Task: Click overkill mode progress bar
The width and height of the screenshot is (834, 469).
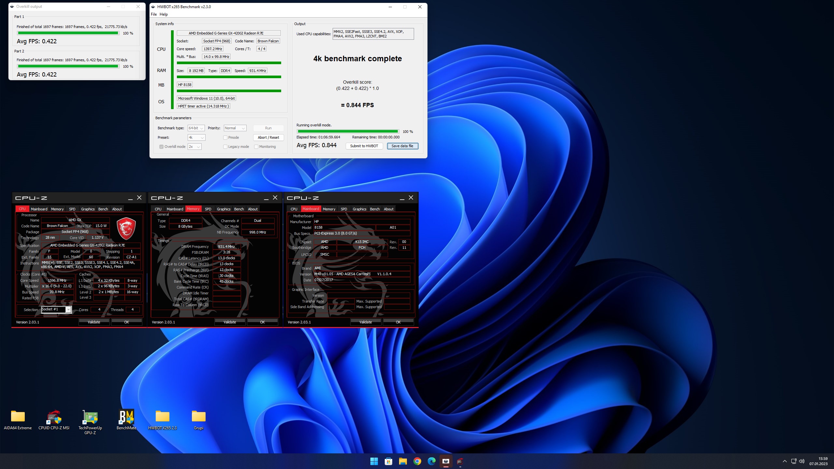Action: [x=348, y=132]
